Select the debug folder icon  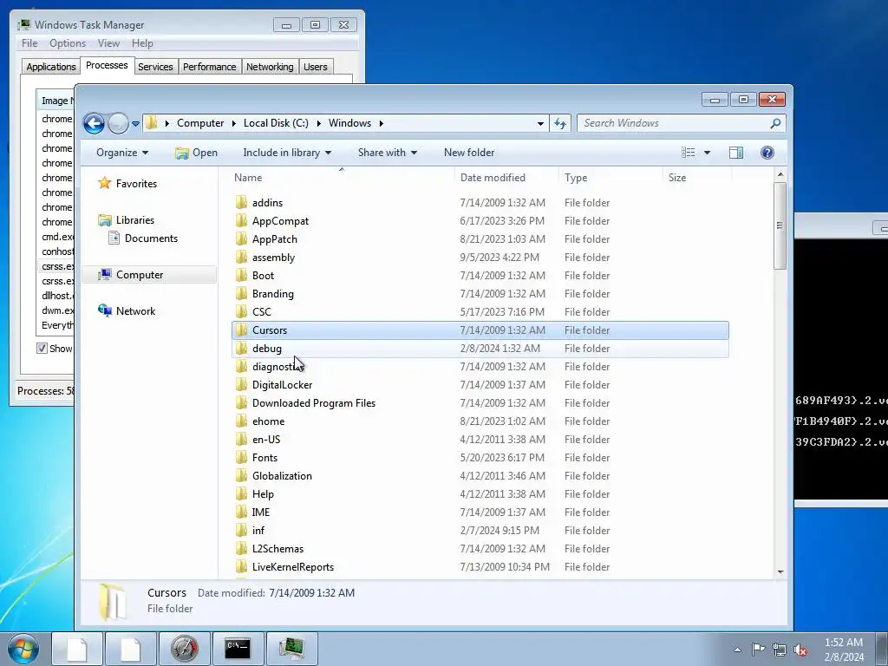(241, 348)
